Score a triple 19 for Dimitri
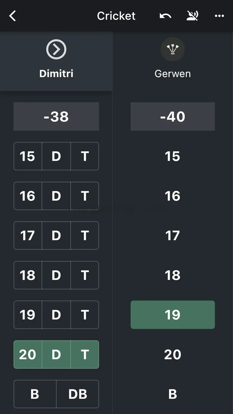 point(85,315)
